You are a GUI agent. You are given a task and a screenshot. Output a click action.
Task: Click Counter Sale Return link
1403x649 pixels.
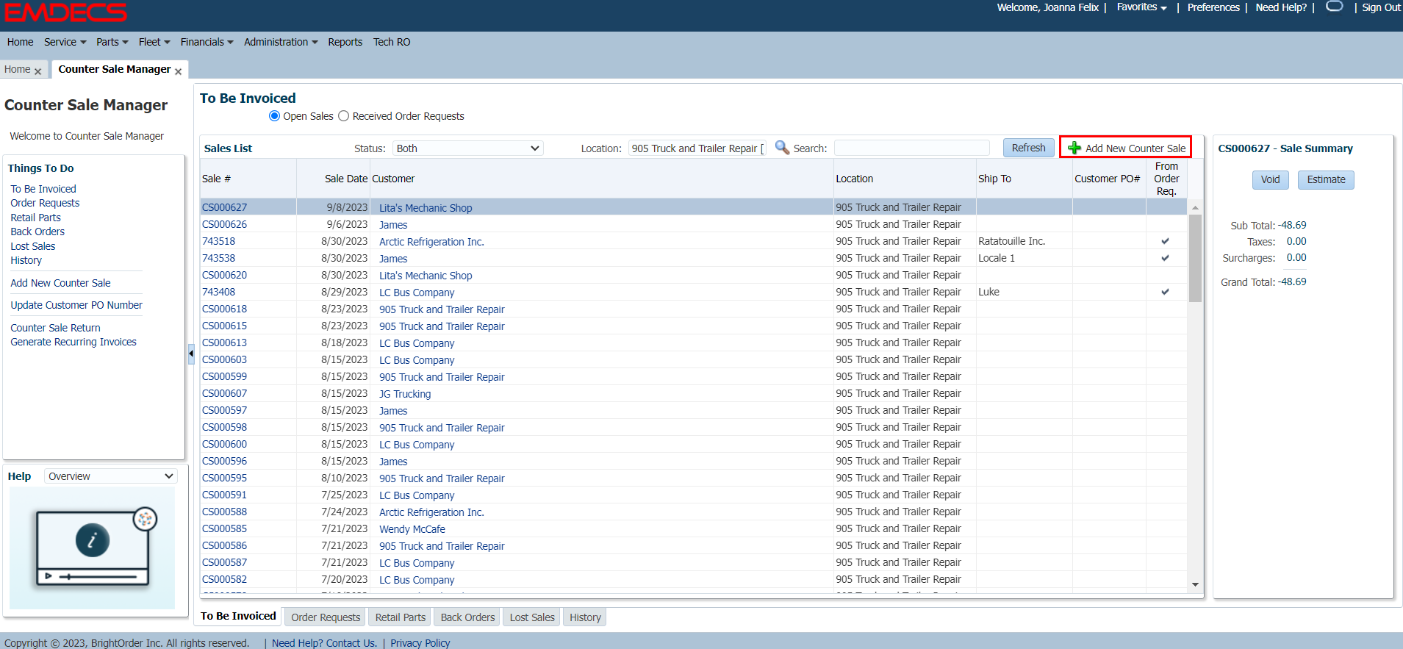pos(55,328)
